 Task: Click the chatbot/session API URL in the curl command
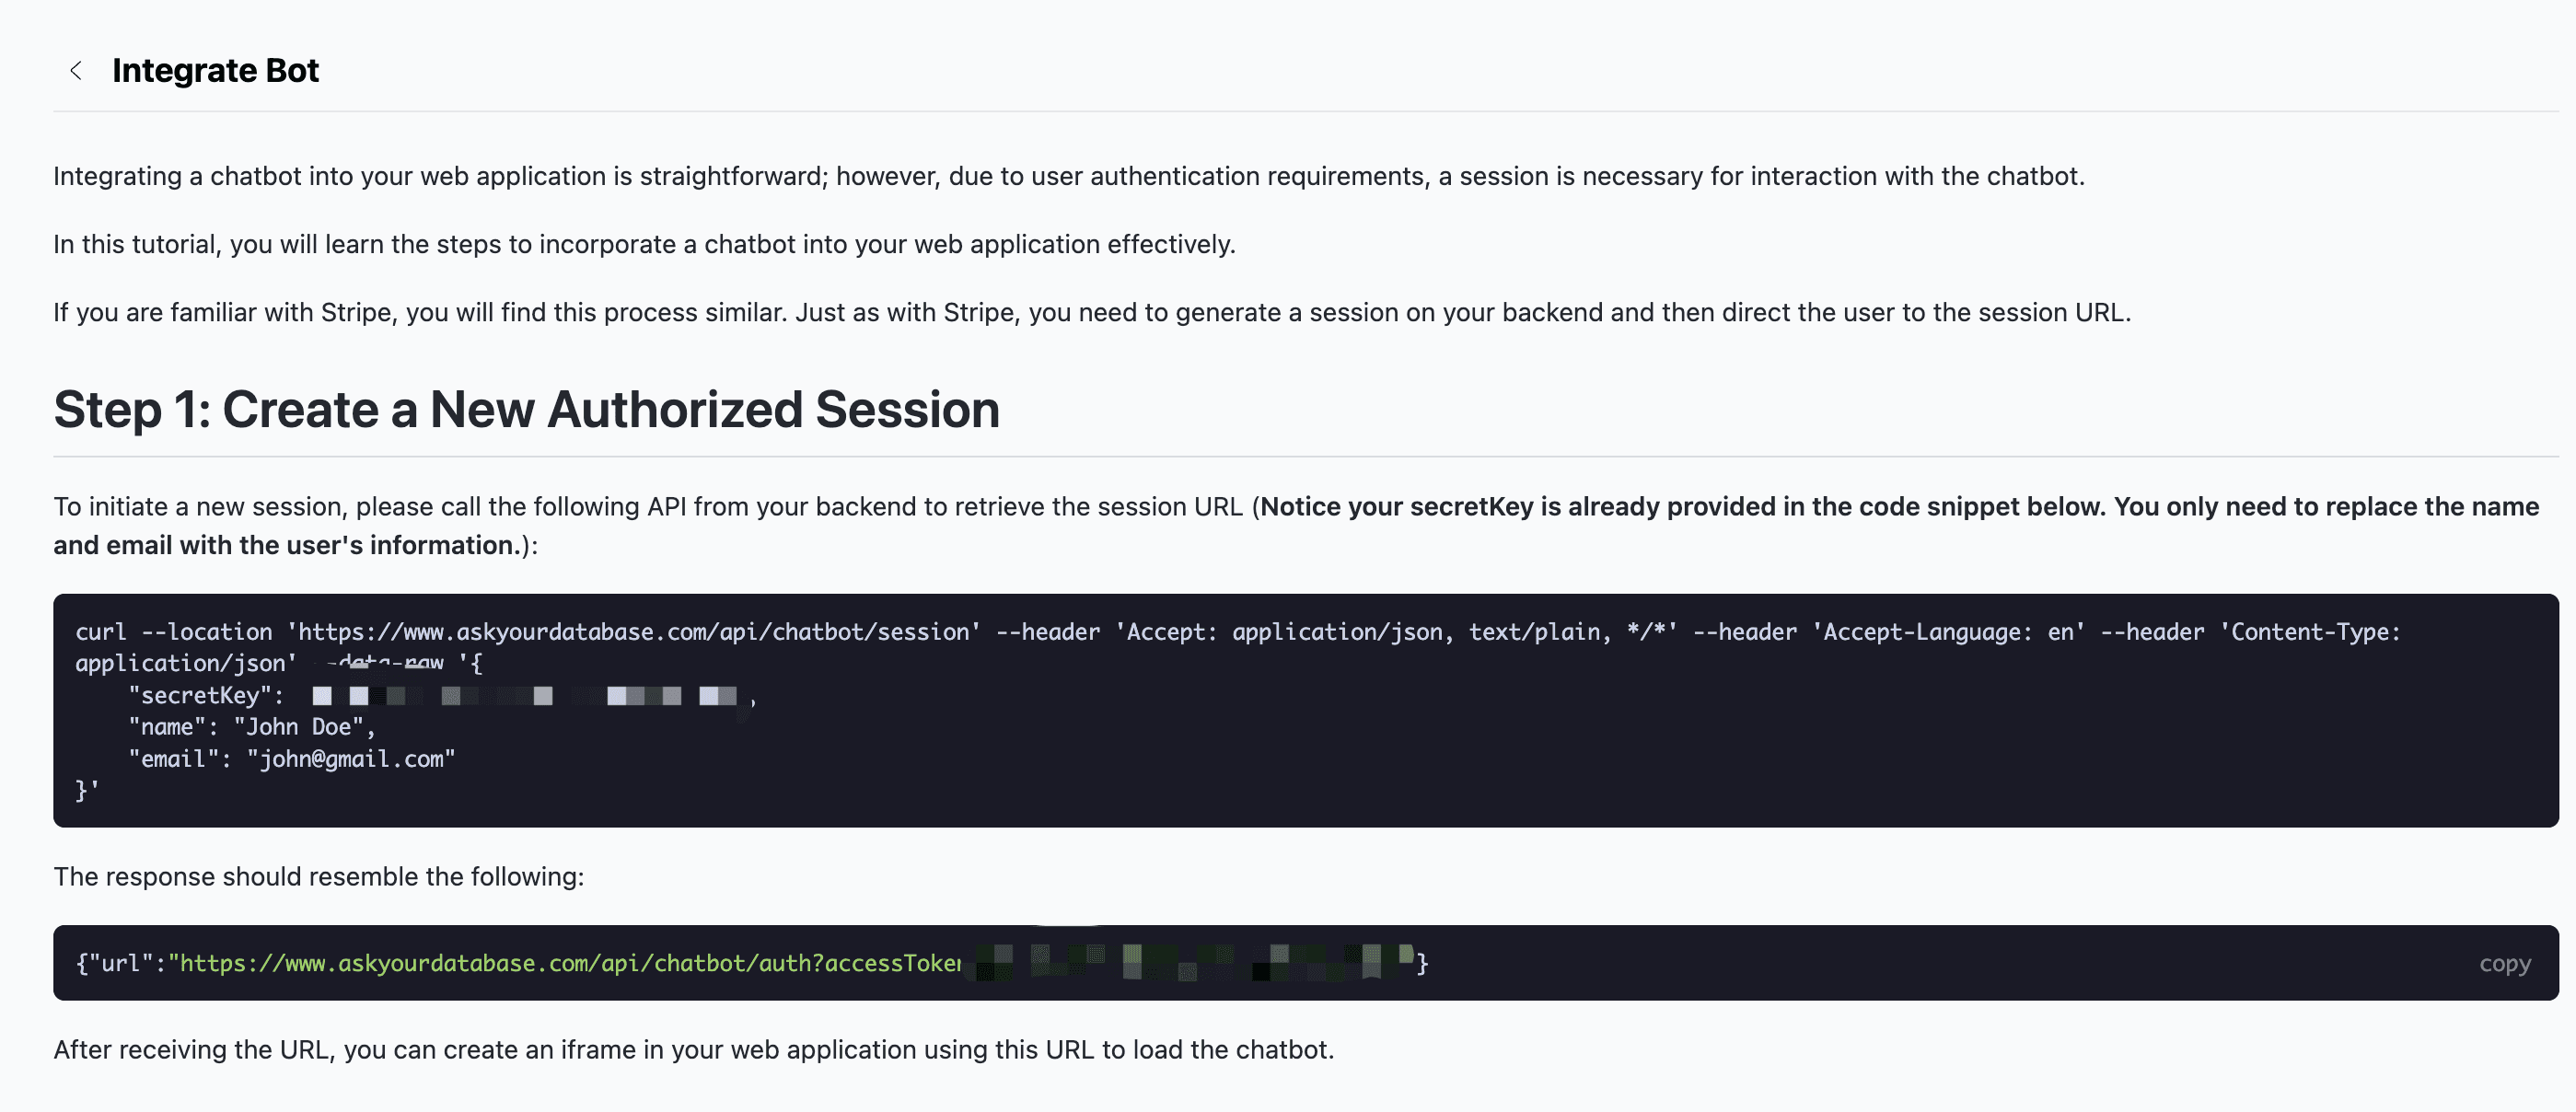634,632
